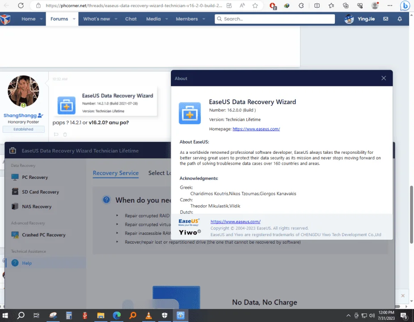
Task: Open VLC media player on taskbar
Action: (x=148, y=315)
